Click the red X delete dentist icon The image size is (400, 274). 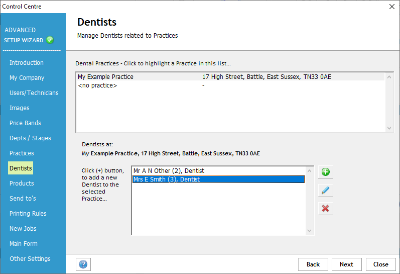(x=325, y=208)
